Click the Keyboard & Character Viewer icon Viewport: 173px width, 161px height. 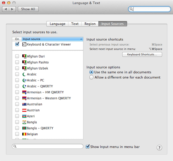24,45
